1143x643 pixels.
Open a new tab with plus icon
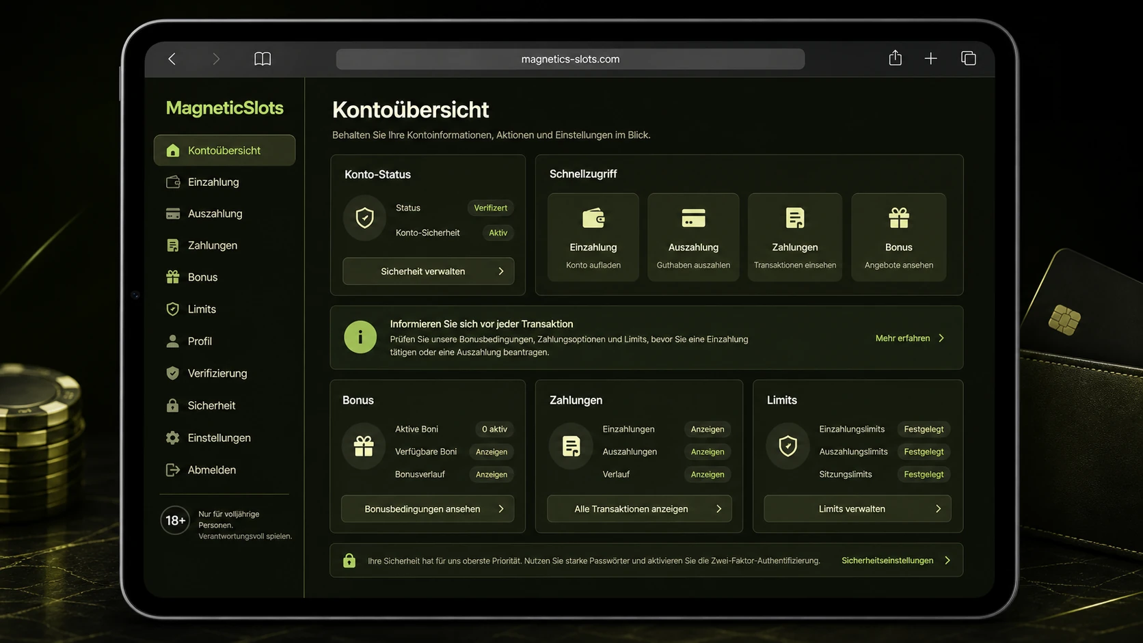930,59
